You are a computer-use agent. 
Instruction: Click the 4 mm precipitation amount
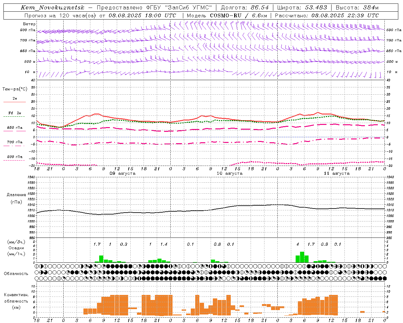pos(298,244)
